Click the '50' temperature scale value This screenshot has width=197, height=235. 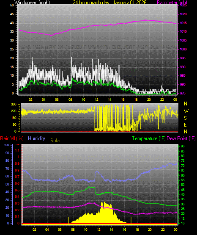click(x=183, y=185)
